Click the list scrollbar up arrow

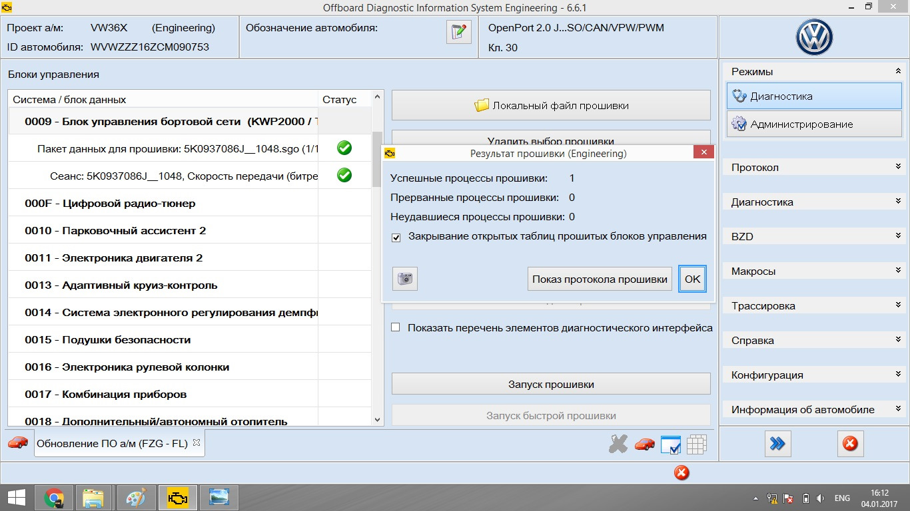pyautogui.click(x=378, y=97)
